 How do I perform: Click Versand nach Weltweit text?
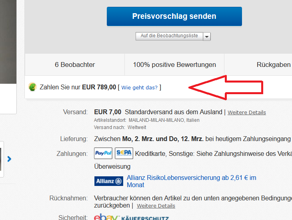click(x=120, y=127)
